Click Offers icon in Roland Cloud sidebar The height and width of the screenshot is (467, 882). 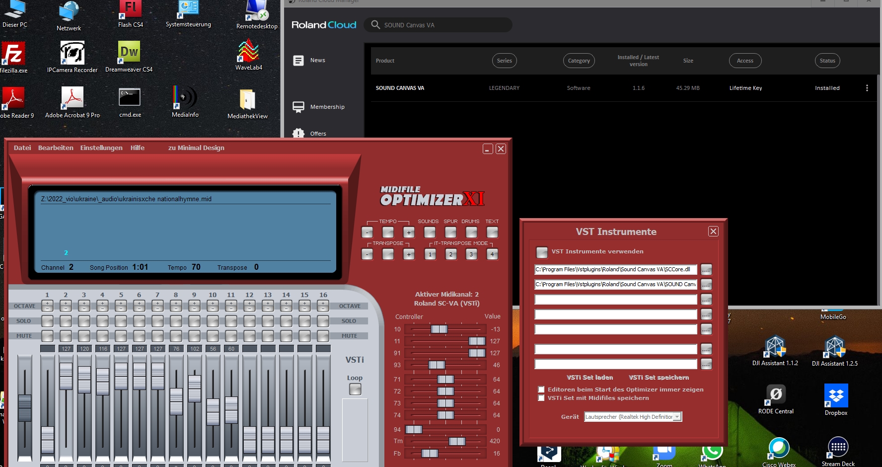pyautogui.click(x=298, y=133)
